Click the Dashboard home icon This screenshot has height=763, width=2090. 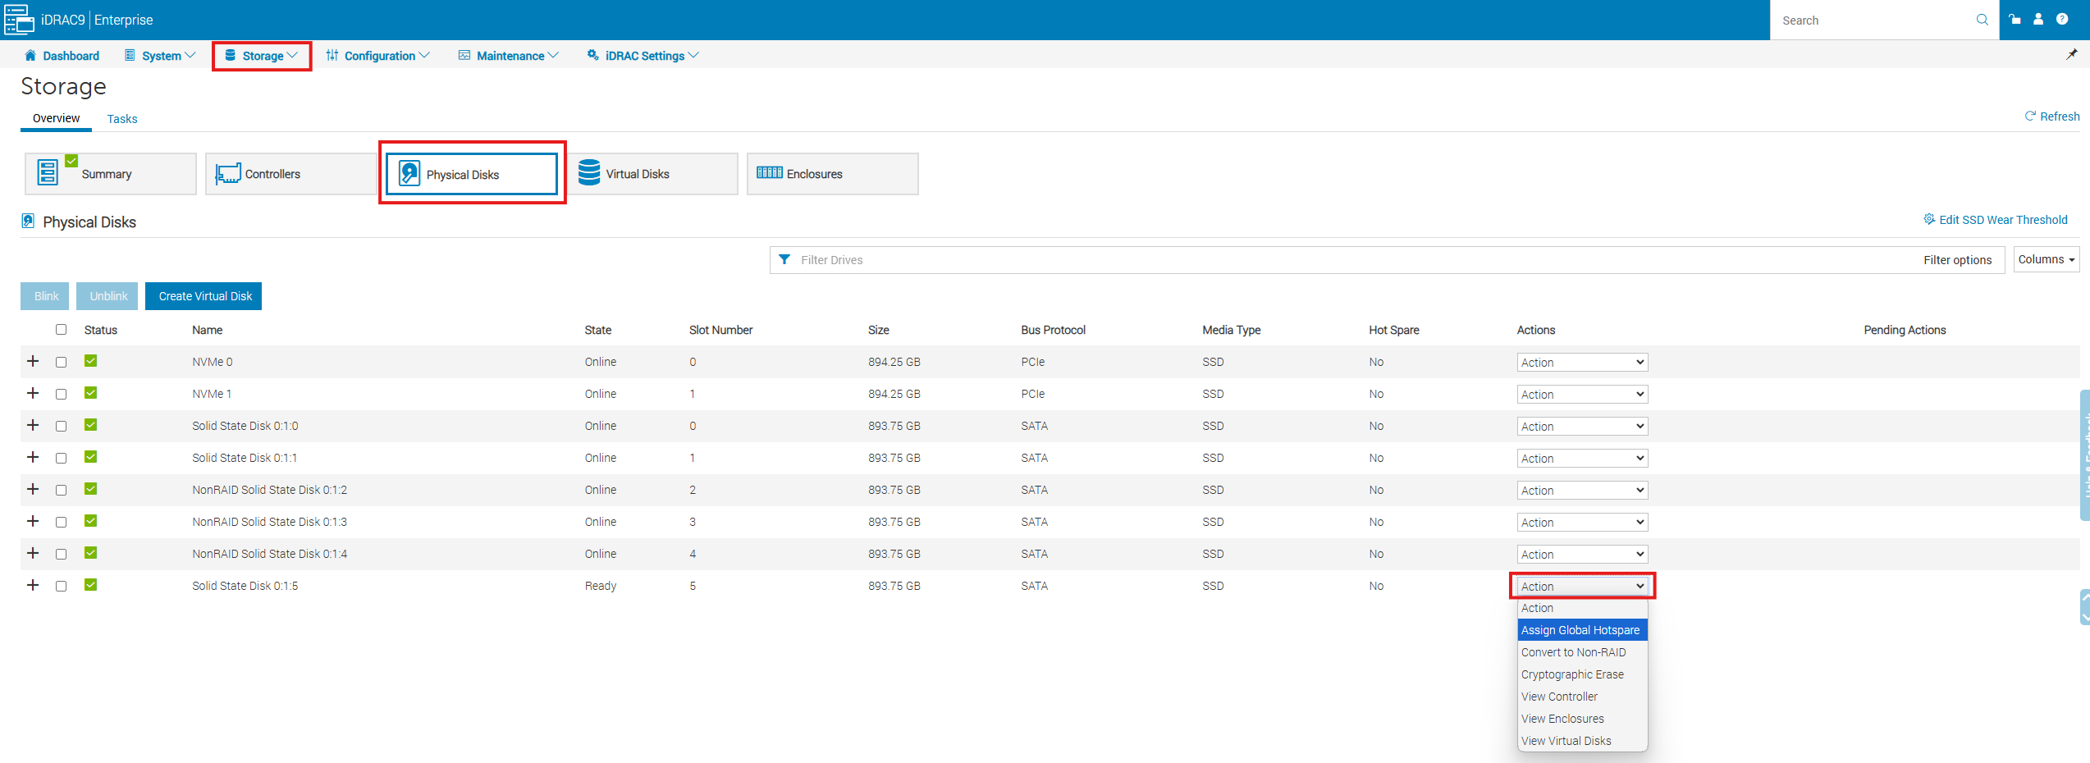click(30, 56)
